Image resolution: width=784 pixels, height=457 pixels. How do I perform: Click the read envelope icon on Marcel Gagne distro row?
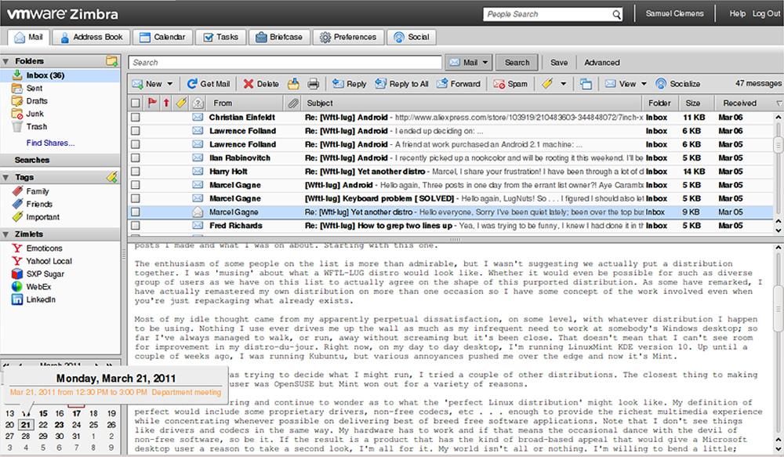coord(198,212)
